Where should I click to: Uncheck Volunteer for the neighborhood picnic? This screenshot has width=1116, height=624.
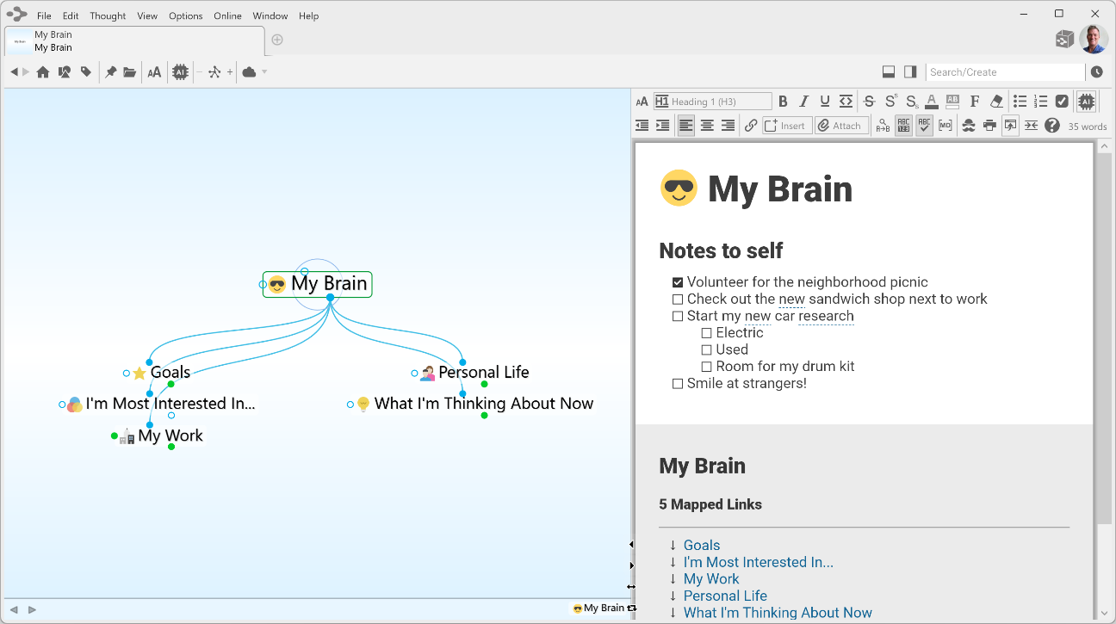678,282
